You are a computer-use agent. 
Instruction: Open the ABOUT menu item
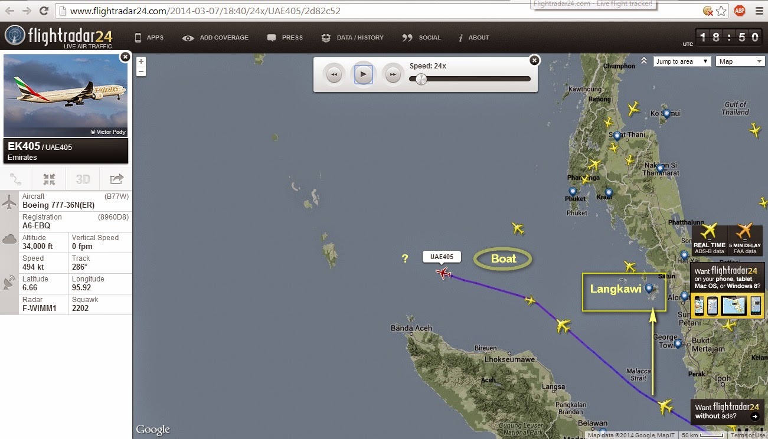point(474,38)
